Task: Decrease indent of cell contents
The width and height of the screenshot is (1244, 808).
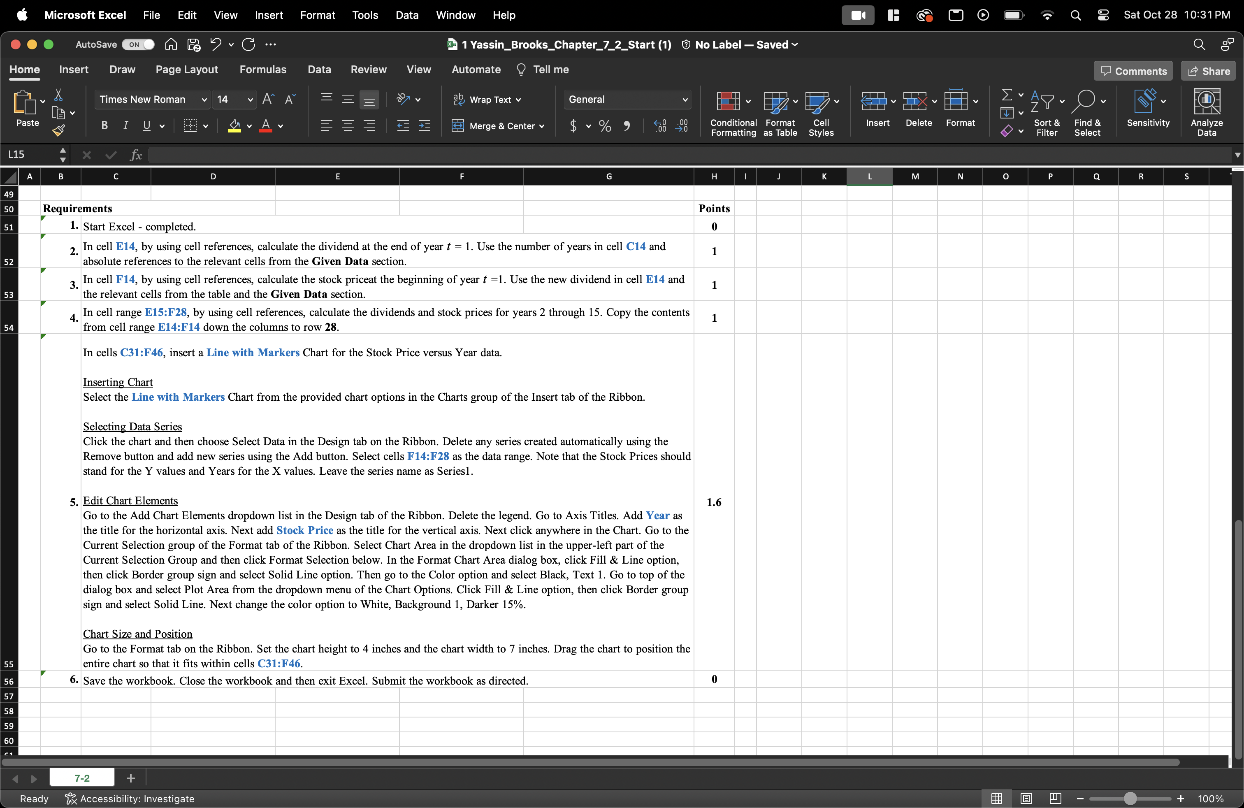Action: 402,126
